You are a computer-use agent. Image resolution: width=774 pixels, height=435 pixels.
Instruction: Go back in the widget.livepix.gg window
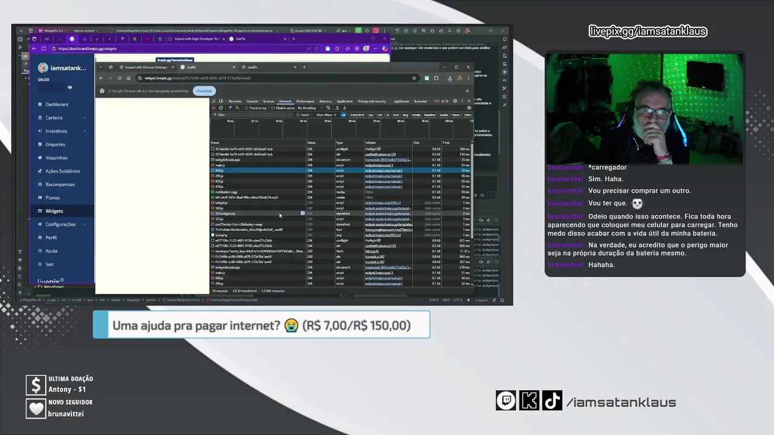(101, 78)
